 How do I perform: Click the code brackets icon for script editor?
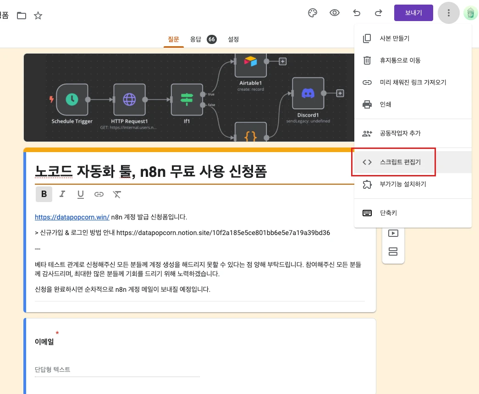pyautogui.click(x=367, y=162)
